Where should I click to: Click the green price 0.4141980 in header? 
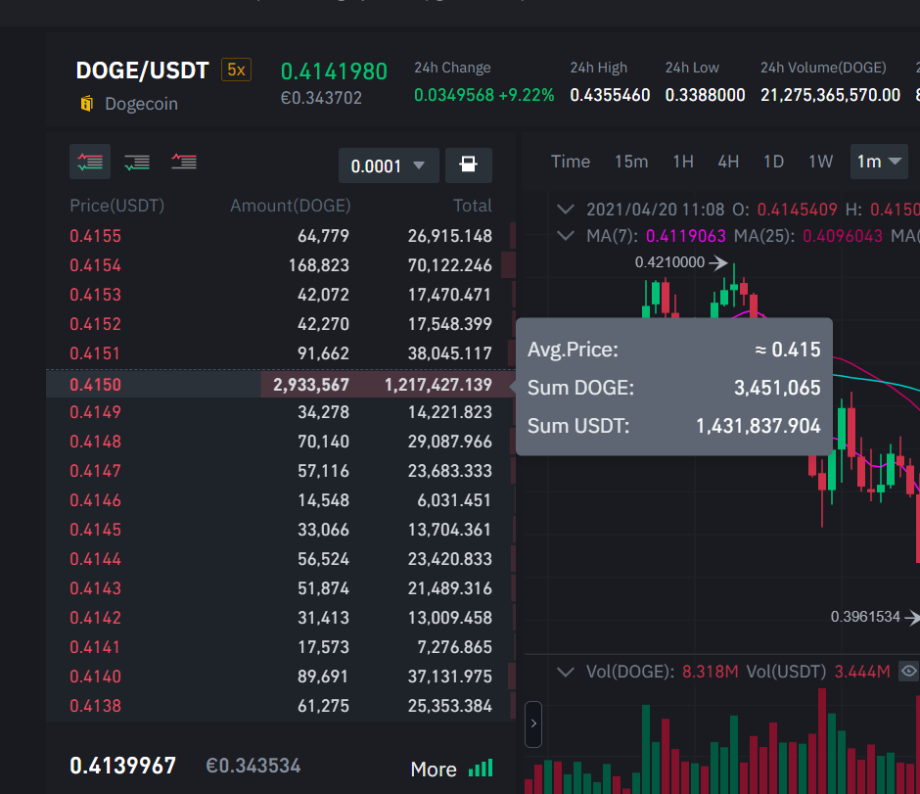click(x=334, y=71)
